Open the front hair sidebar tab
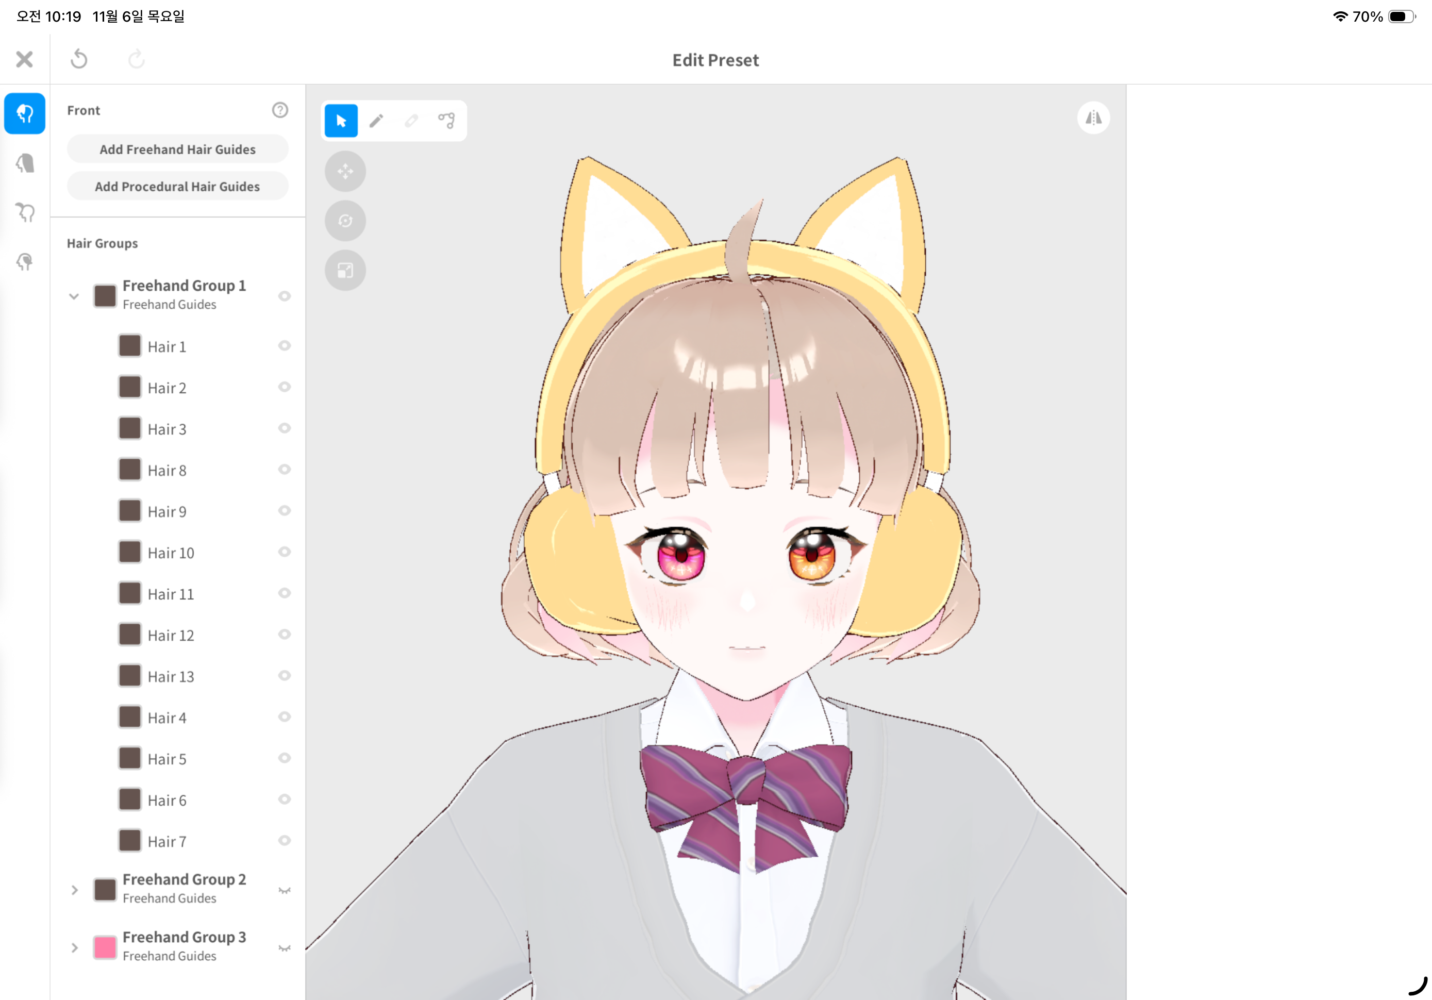Viewport: 1432px width, 1000px height. click(25, 113)
